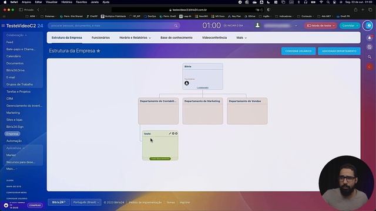Click the Imprimir footer link
The height and width of the screenshot is (211, 376).
tap(184, 202)
